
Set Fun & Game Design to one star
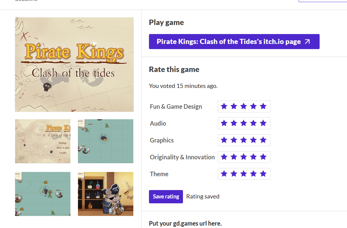pyautogui.click(x=224, y=106)
